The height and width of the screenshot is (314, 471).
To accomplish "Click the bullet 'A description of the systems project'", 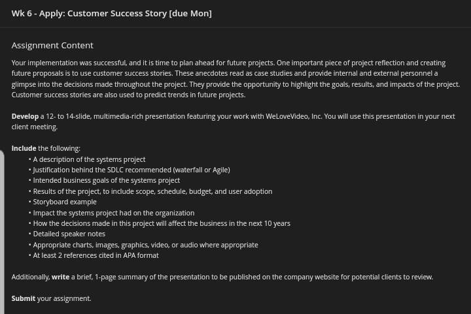I will [89, 159].
